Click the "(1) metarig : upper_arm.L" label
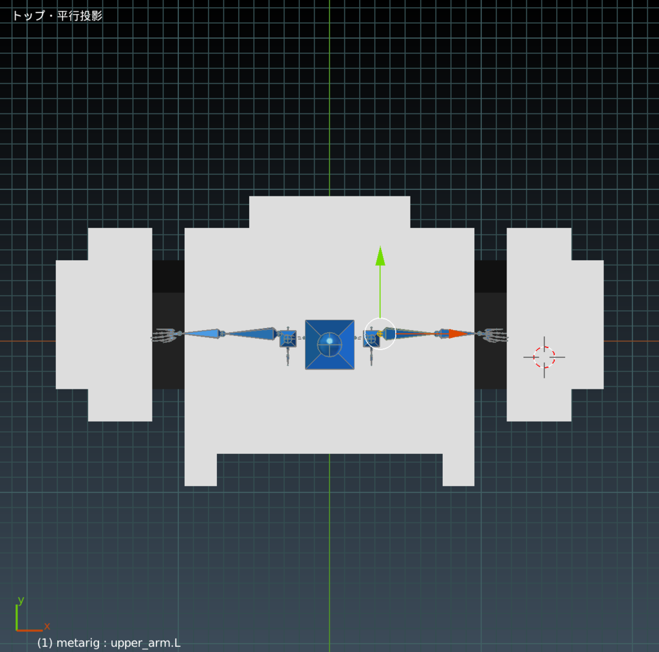 pyautogui.click(x=109, y=643)
